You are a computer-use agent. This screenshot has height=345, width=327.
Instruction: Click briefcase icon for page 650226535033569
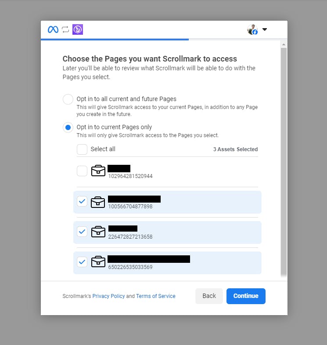pyautogui.click(x=98, y=261)
